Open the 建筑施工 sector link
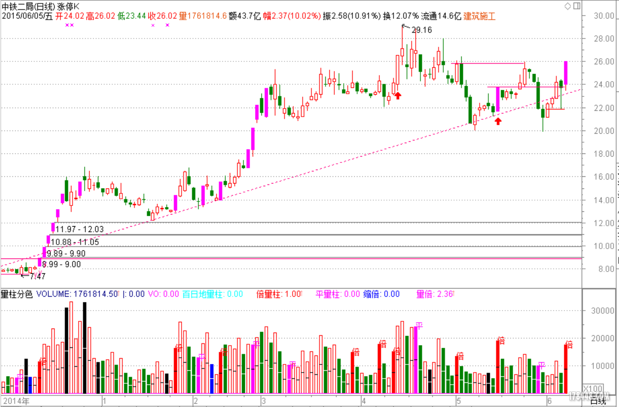 pyautogui.click(x=480, y=16)
